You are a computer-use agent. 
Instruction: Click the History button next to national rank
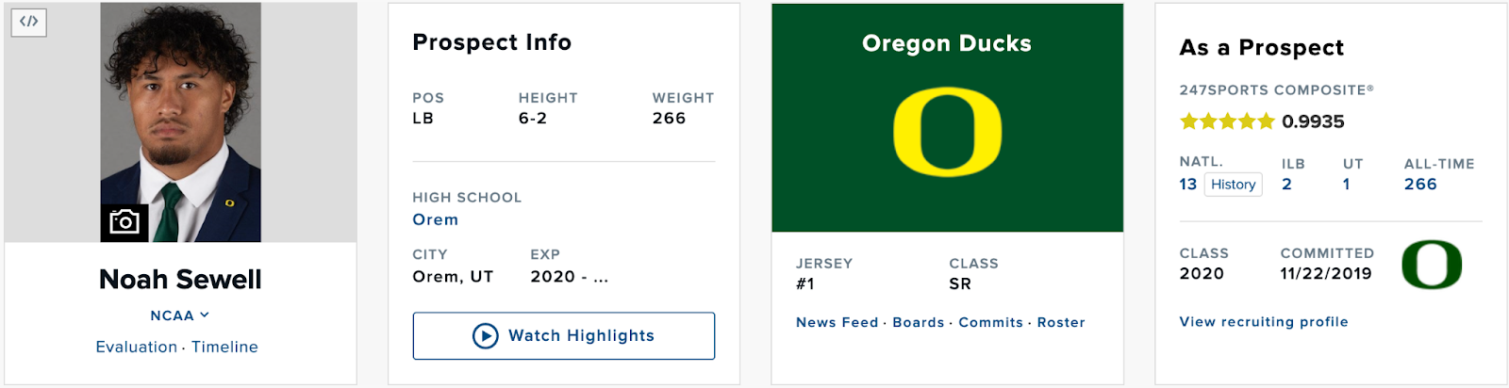[x=1233, y=185]
